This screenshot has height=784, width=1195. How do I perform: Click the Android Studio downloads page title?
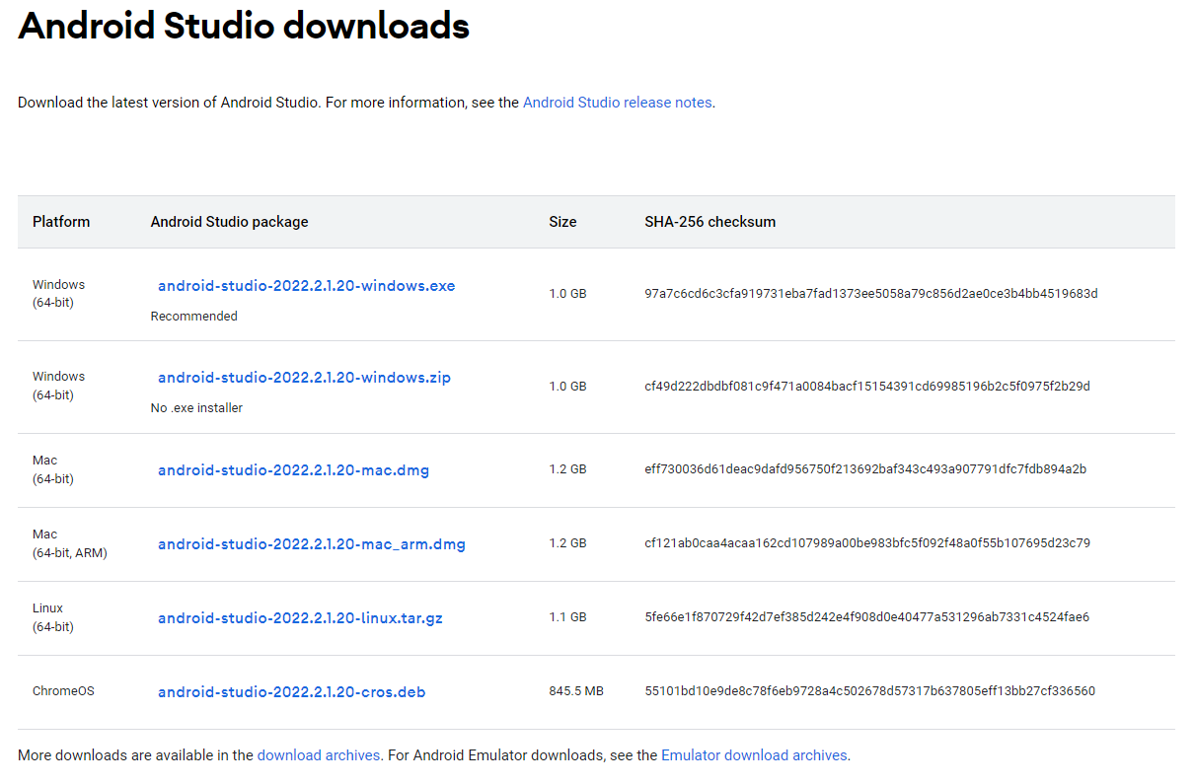pos(243,27)
